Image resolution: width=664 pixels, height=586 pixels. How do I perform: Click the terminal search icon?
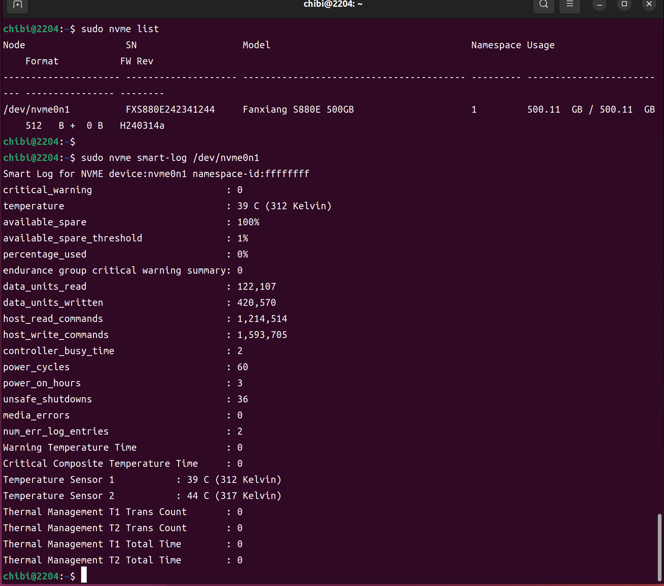pyautogui.click(x=544, y=5)
